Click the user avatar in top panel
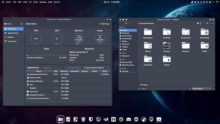This screenshot has width=220, height=124. pos(217,2)
